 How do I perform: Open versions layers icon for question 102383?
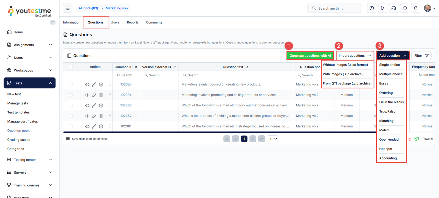tap(101, 106)
